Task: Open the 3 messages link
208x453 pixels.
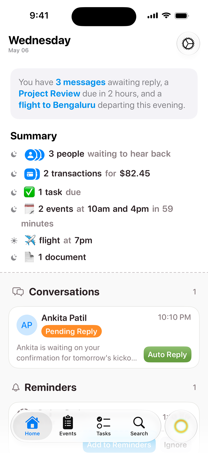Action: coord(80,82)
